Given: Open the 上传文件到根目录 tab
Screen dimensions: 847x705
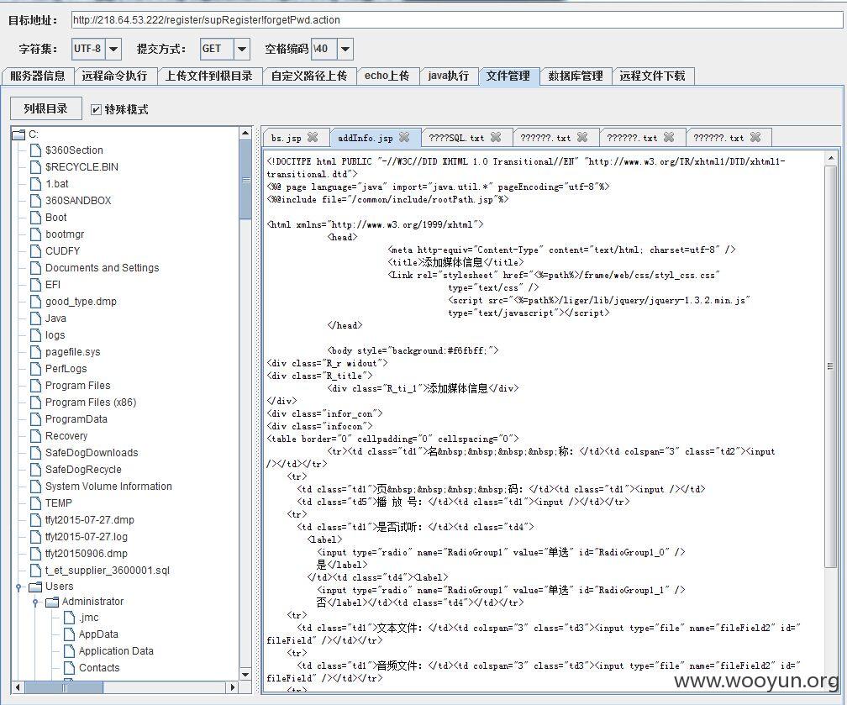Looking at the screenshot, I should pos(209,76).
